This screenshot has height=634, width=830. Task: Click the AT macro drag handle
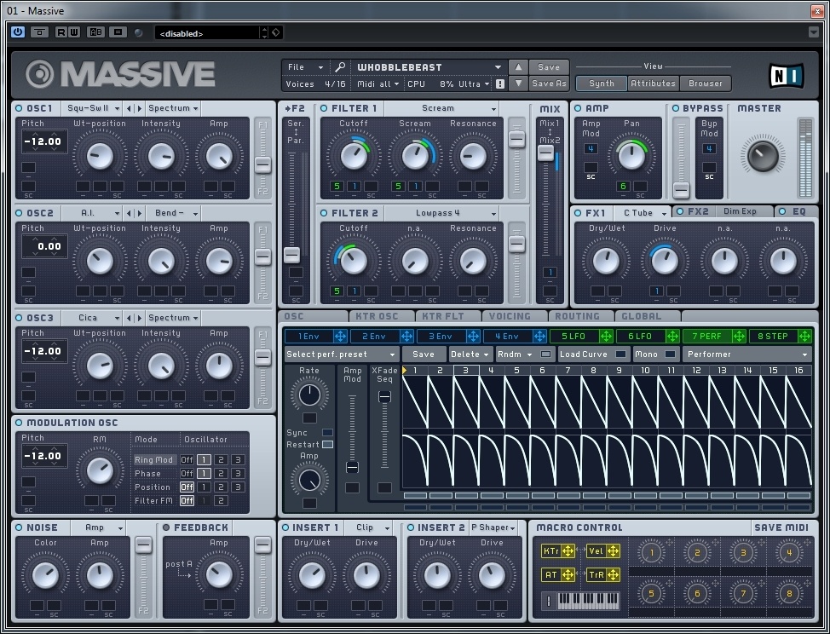(x=568, y=574)
